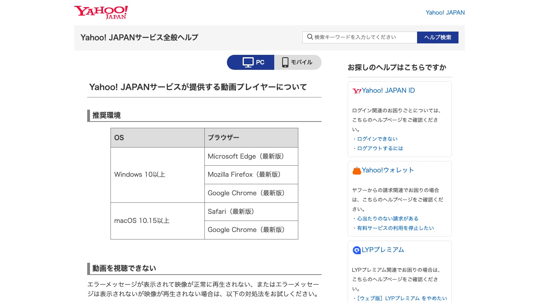Click the orange wallet icon
The width and height of the screenshot is (539, 303).
point(357,170)
